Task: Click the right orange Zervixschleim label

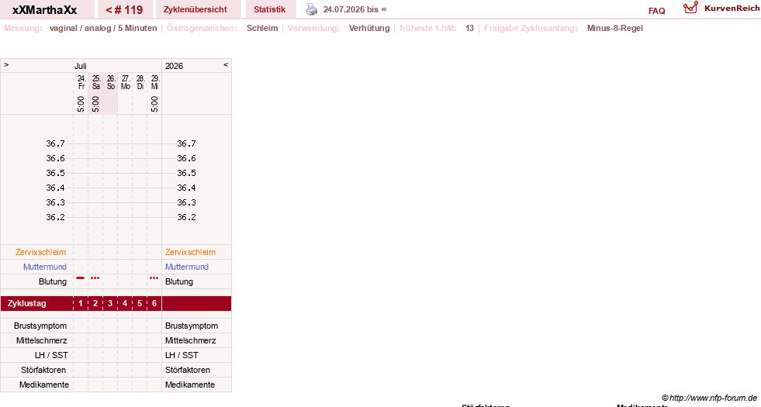Action: point(190,252)
